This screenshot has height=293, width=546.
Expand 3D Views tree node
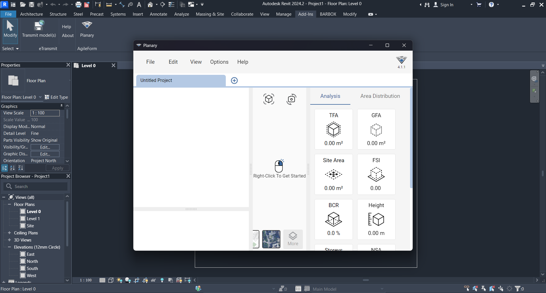pyautogui.click(x=9, y=240)
